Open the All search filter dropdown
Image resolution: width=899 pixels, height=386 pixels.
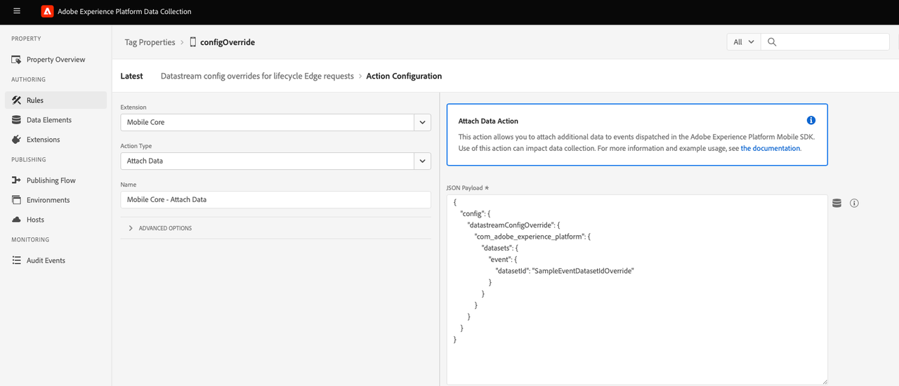(744, 42)
